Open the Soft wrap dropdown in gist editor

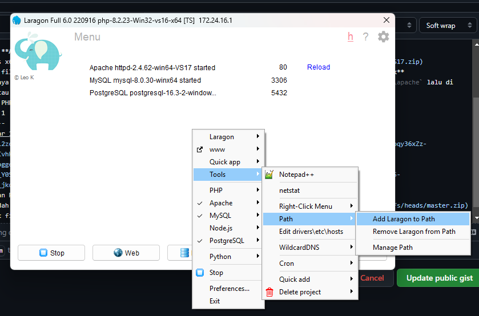click(448, 25)
